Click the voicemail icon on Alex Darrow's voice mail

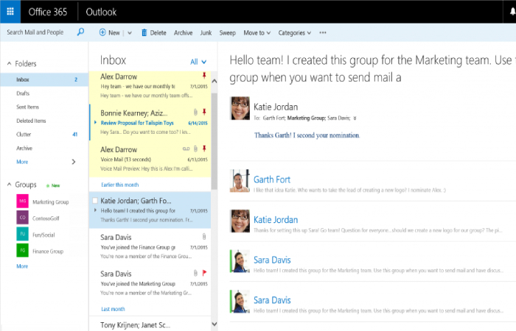coord(186,148)
